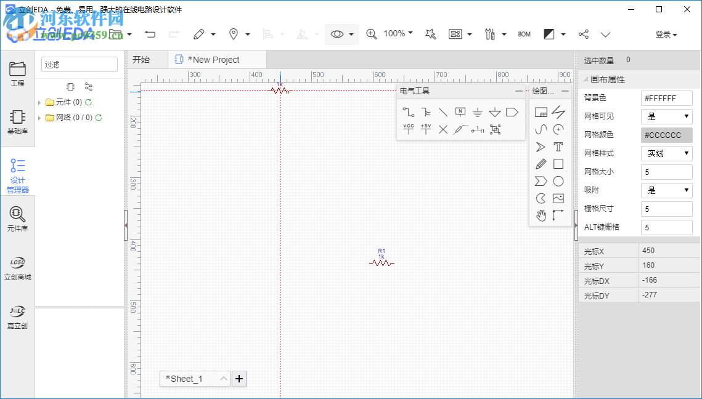Select the Wire tool in electrical tools

pos(409,112)
